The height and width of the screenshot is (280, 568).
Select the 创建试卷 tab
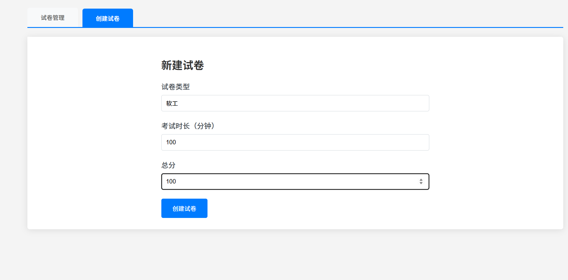point(108,18)
